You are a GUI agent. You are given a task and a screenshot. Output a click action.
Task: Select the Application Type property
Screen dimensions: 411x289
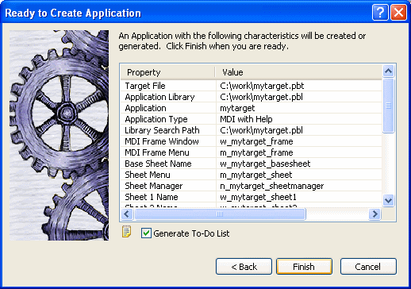pyautogui.click(x=156, y=119)
